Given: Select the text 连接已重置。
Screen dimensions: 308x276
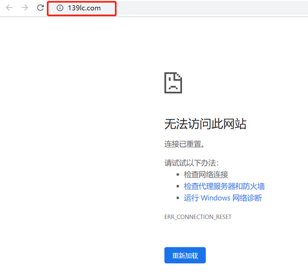Looking at the screenshot, I should click(184, 144).
